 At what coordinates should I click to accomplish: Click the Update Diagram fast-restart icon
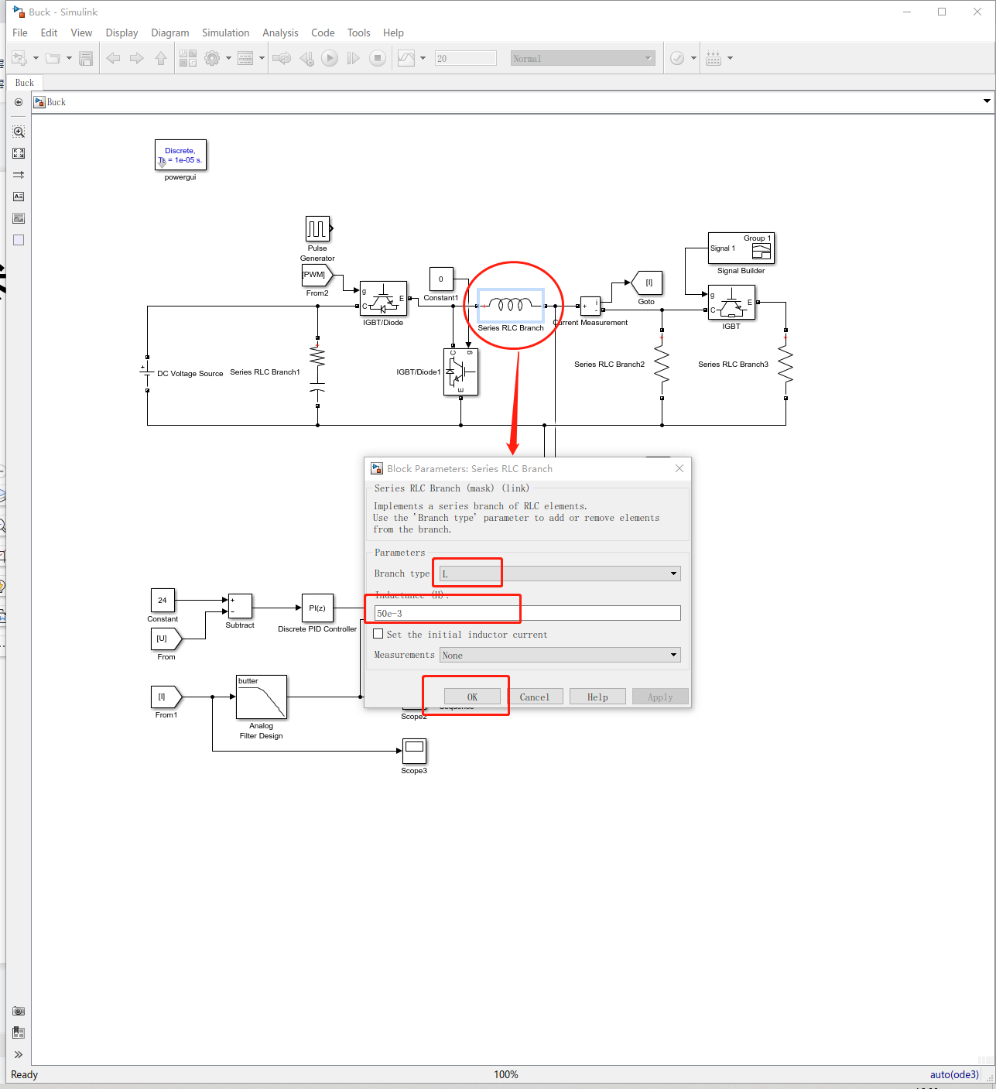coord(282,58)
